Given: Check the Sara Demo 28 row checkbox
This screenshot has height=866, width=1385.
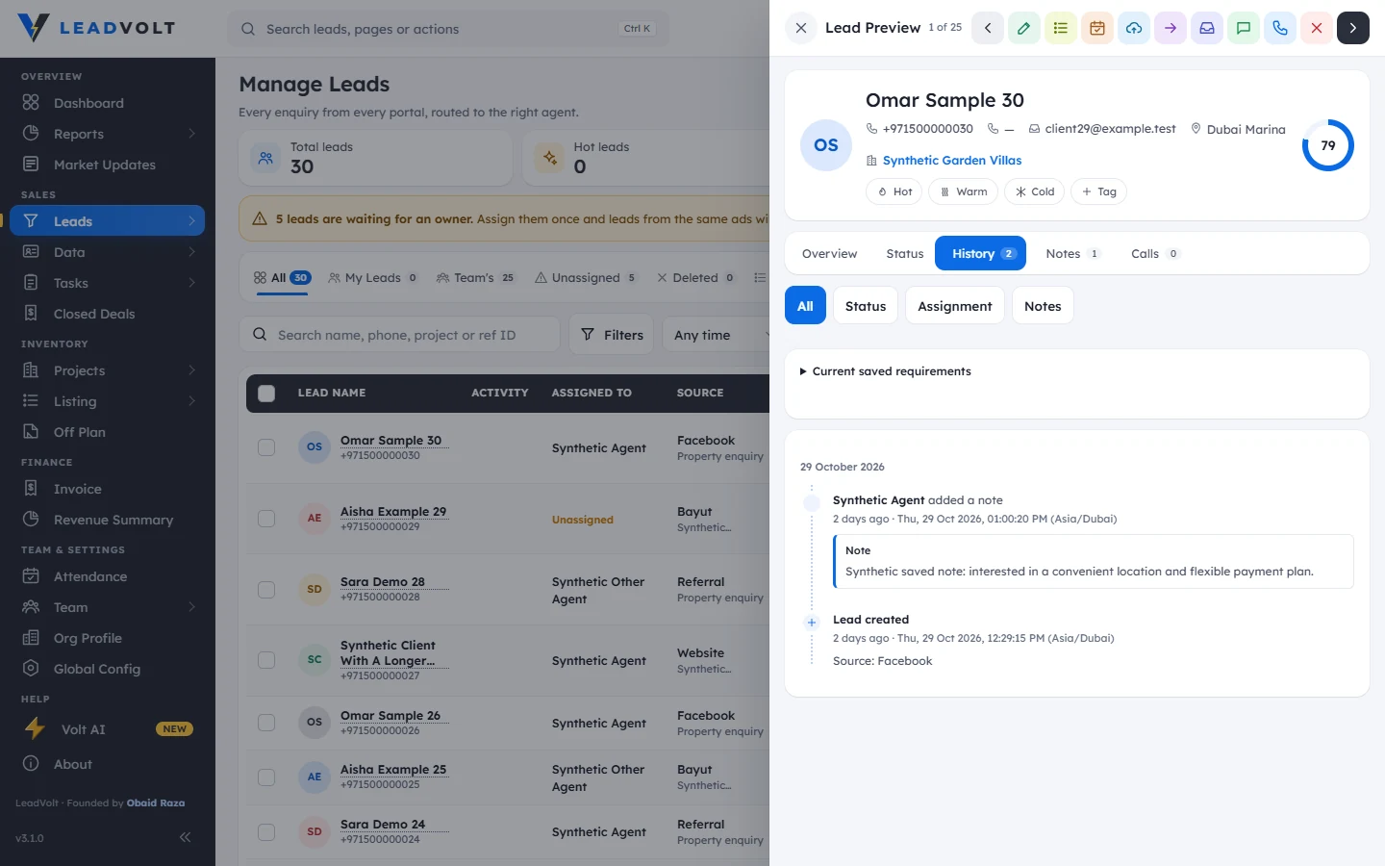Looking at the screenshot, I should click(266, 590).
